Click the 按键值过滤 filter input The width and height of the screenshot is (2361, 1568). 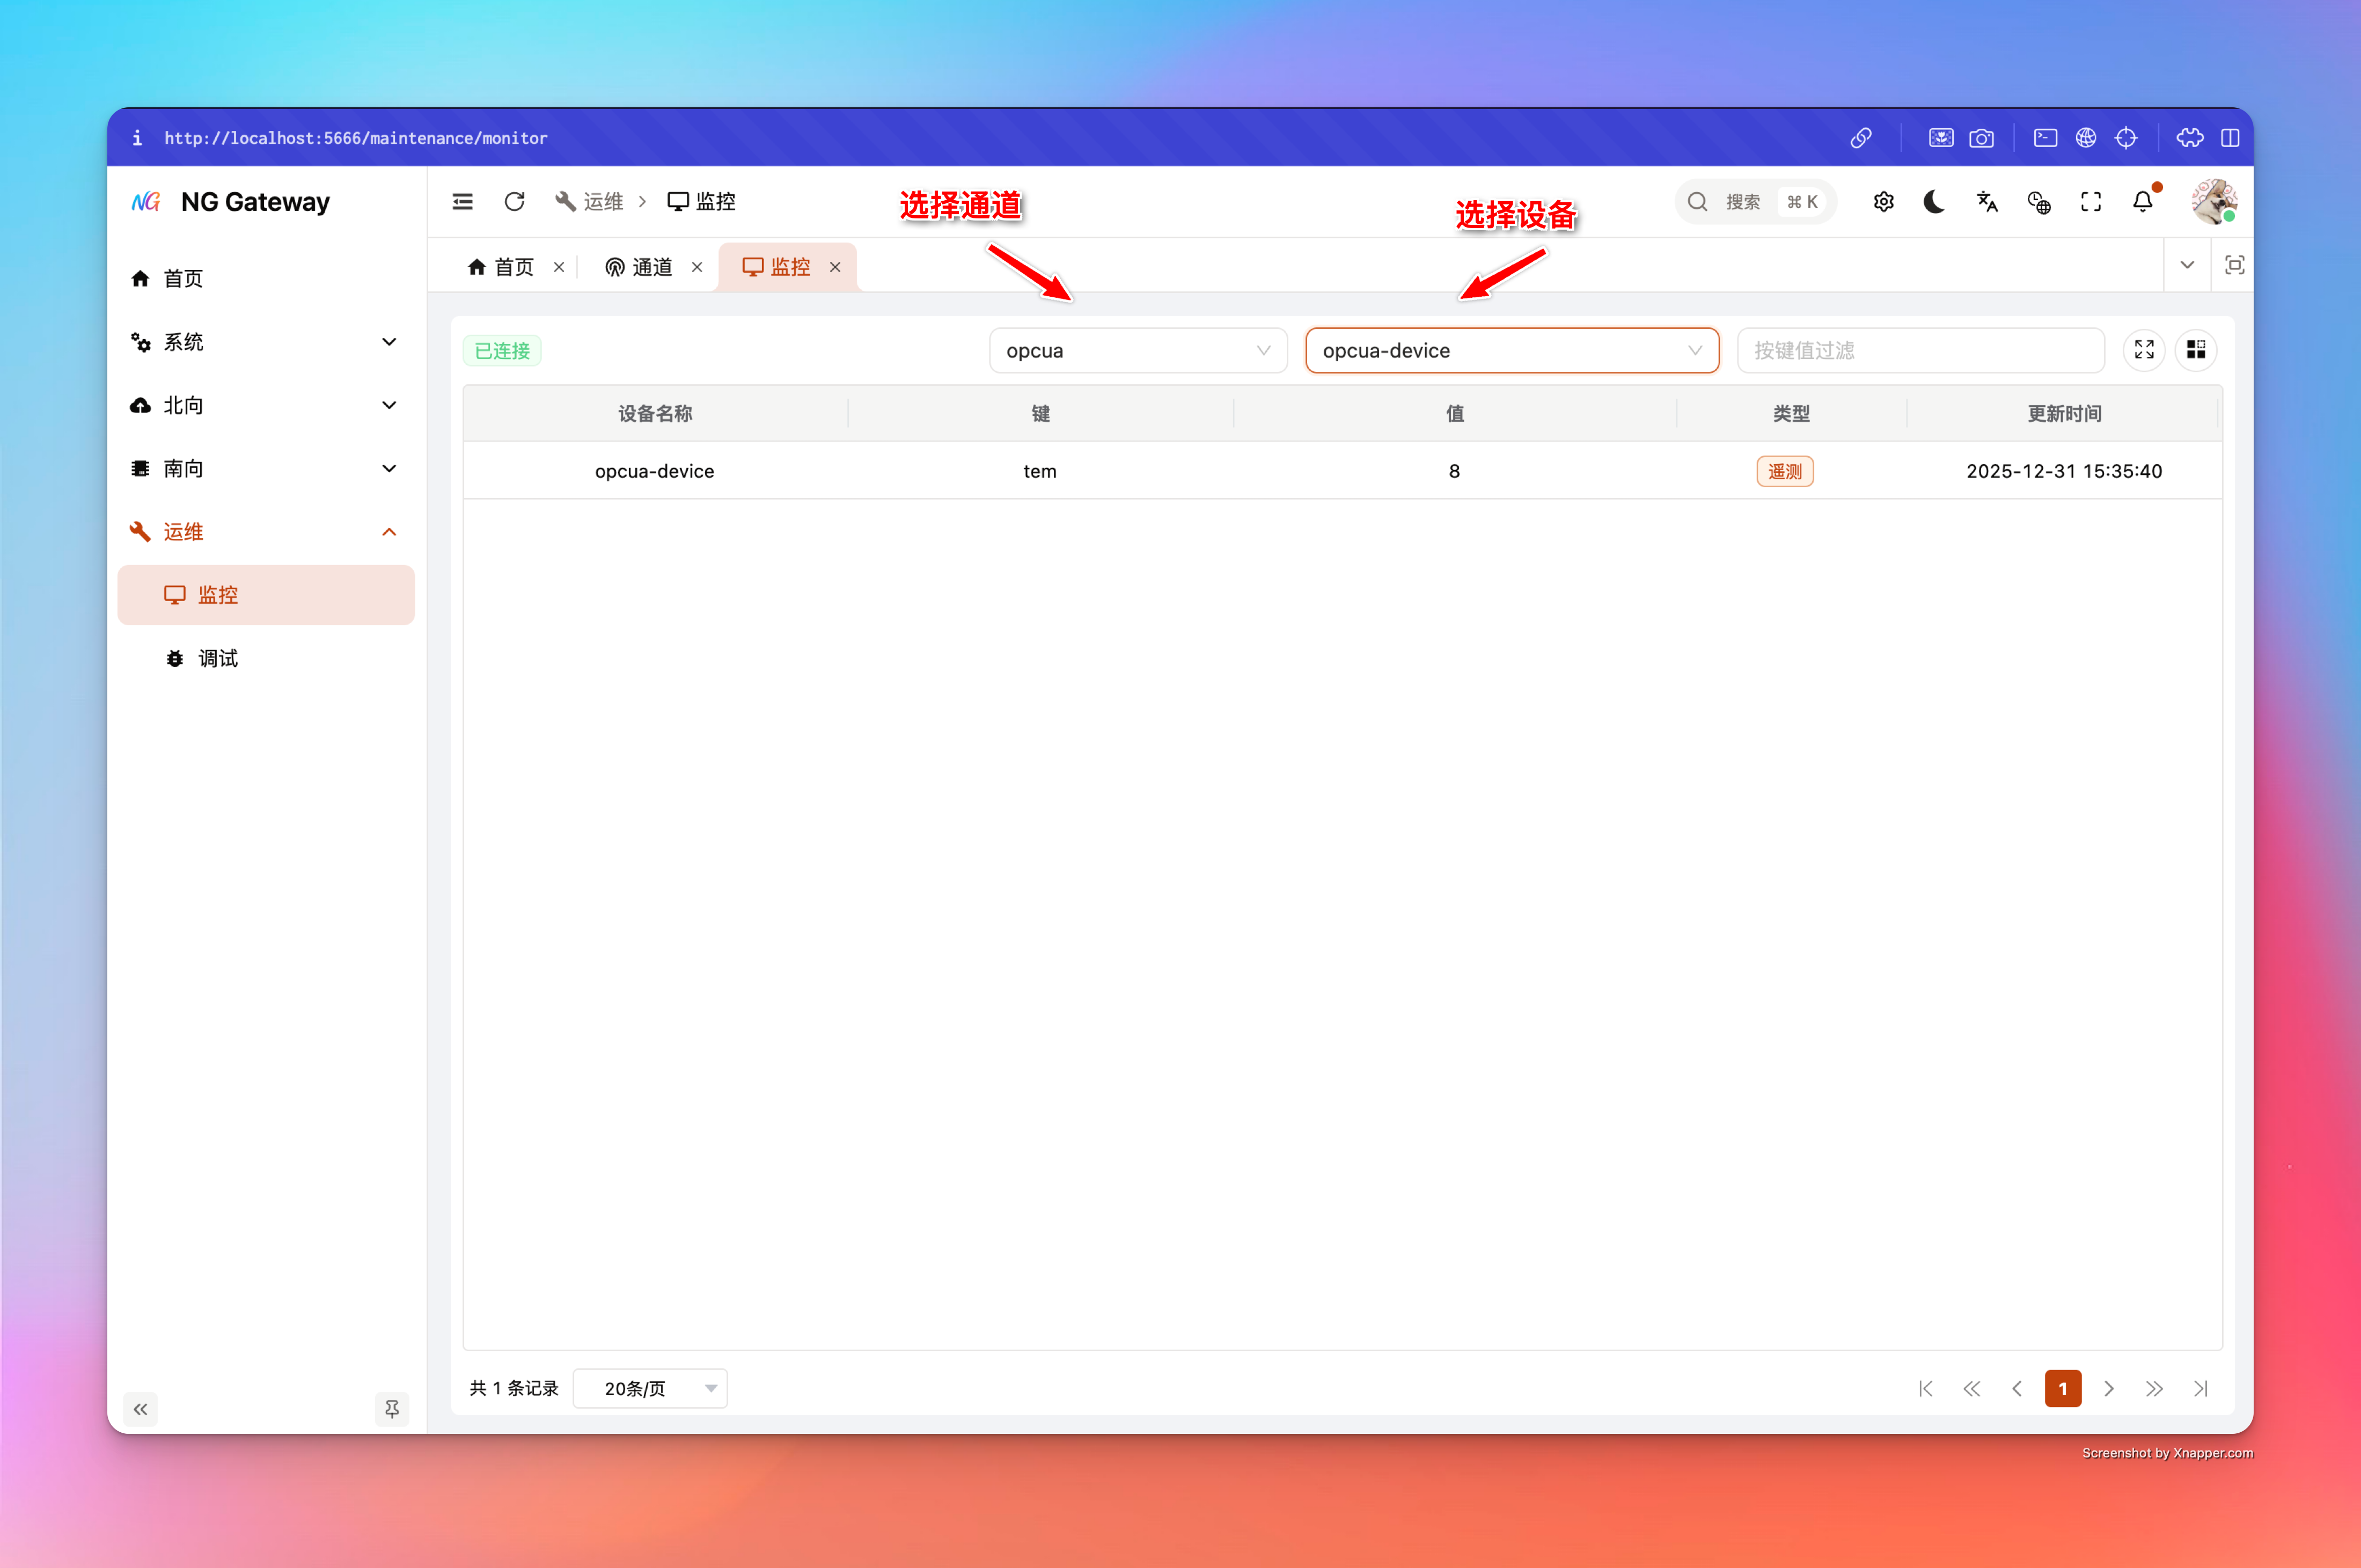(1919, 351)
